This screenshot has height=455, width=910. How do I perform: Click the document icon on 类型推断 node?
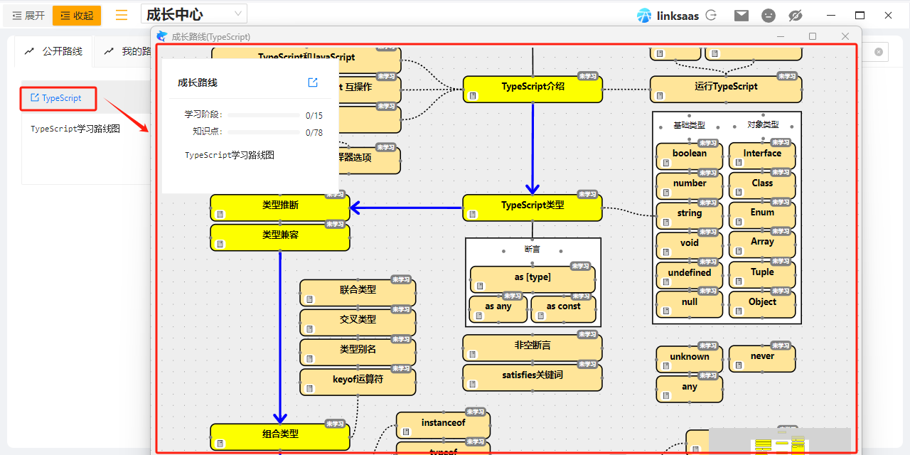[220, 214]
